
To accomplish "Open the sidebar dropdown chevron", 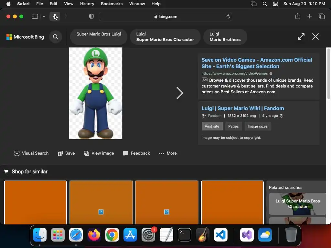I will click(44, 16).
